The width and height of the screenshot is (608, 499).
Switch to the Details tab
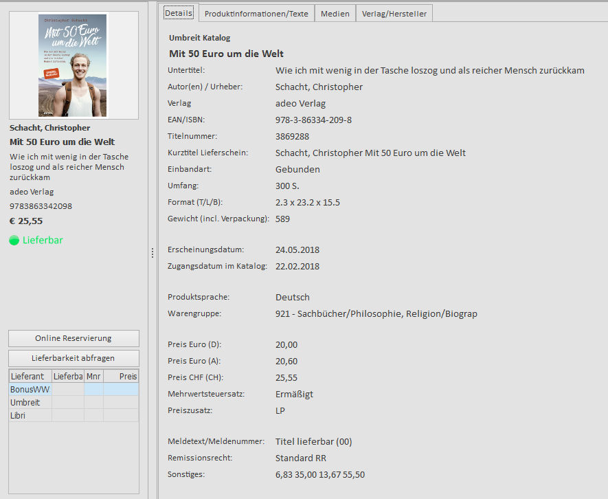pyautogui.click(x=179, y=13)
